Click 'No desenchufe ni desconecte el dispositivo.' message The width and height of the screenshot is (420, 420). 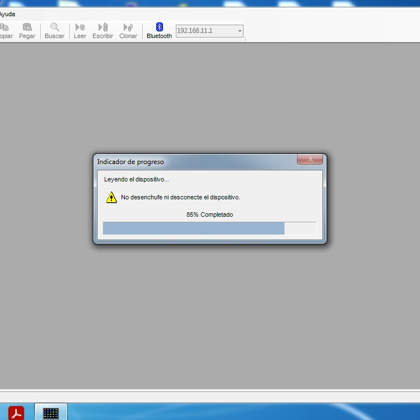[180, 198]
